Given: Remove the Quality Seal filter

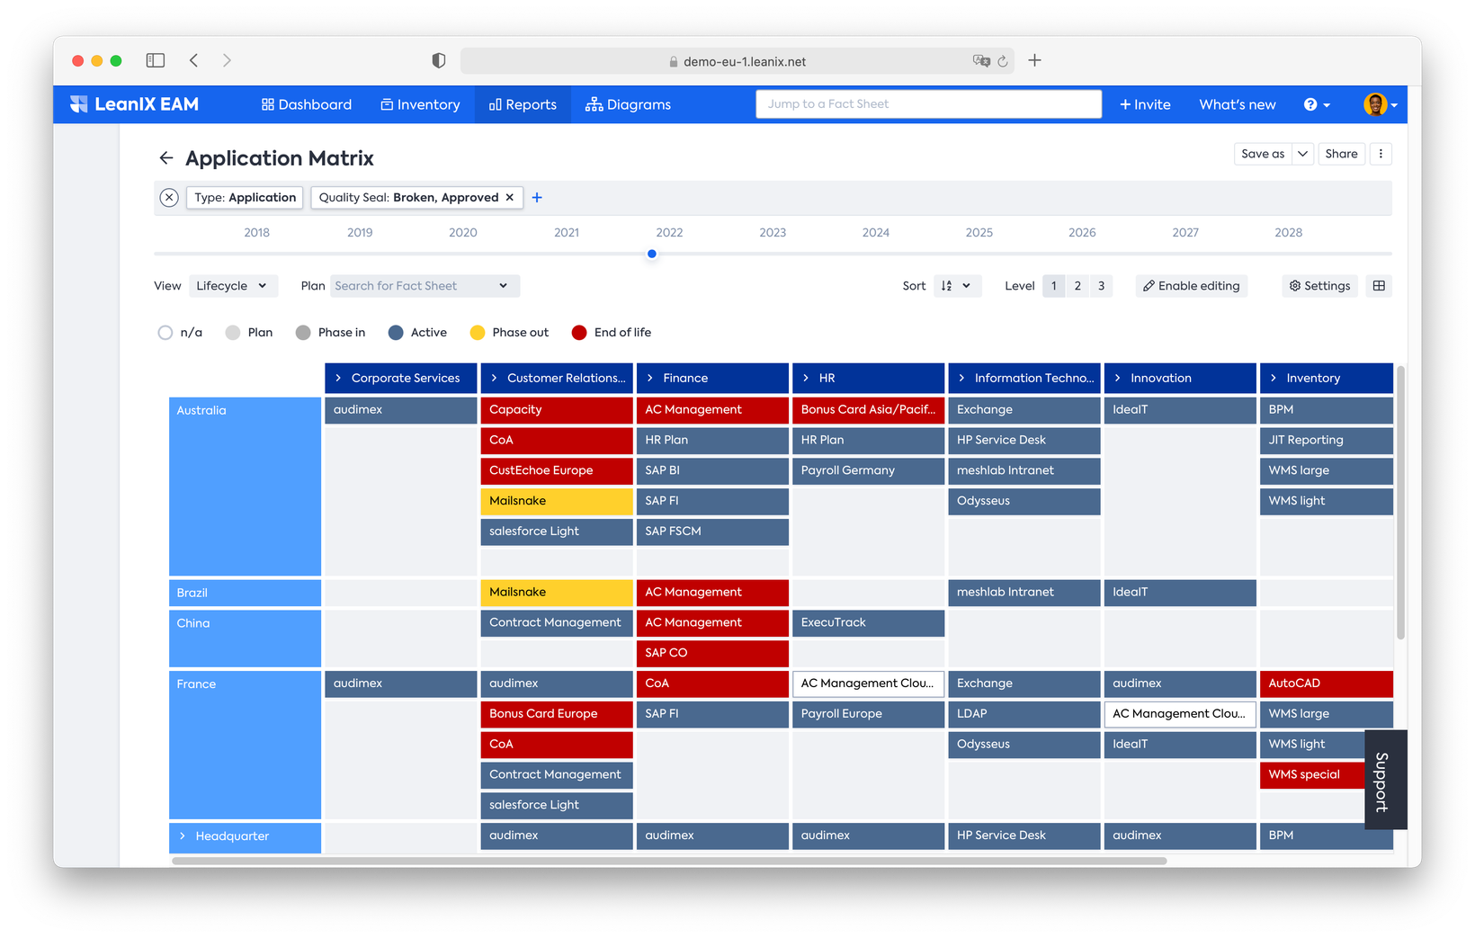Looking at the screenshot, I should 509,198.
